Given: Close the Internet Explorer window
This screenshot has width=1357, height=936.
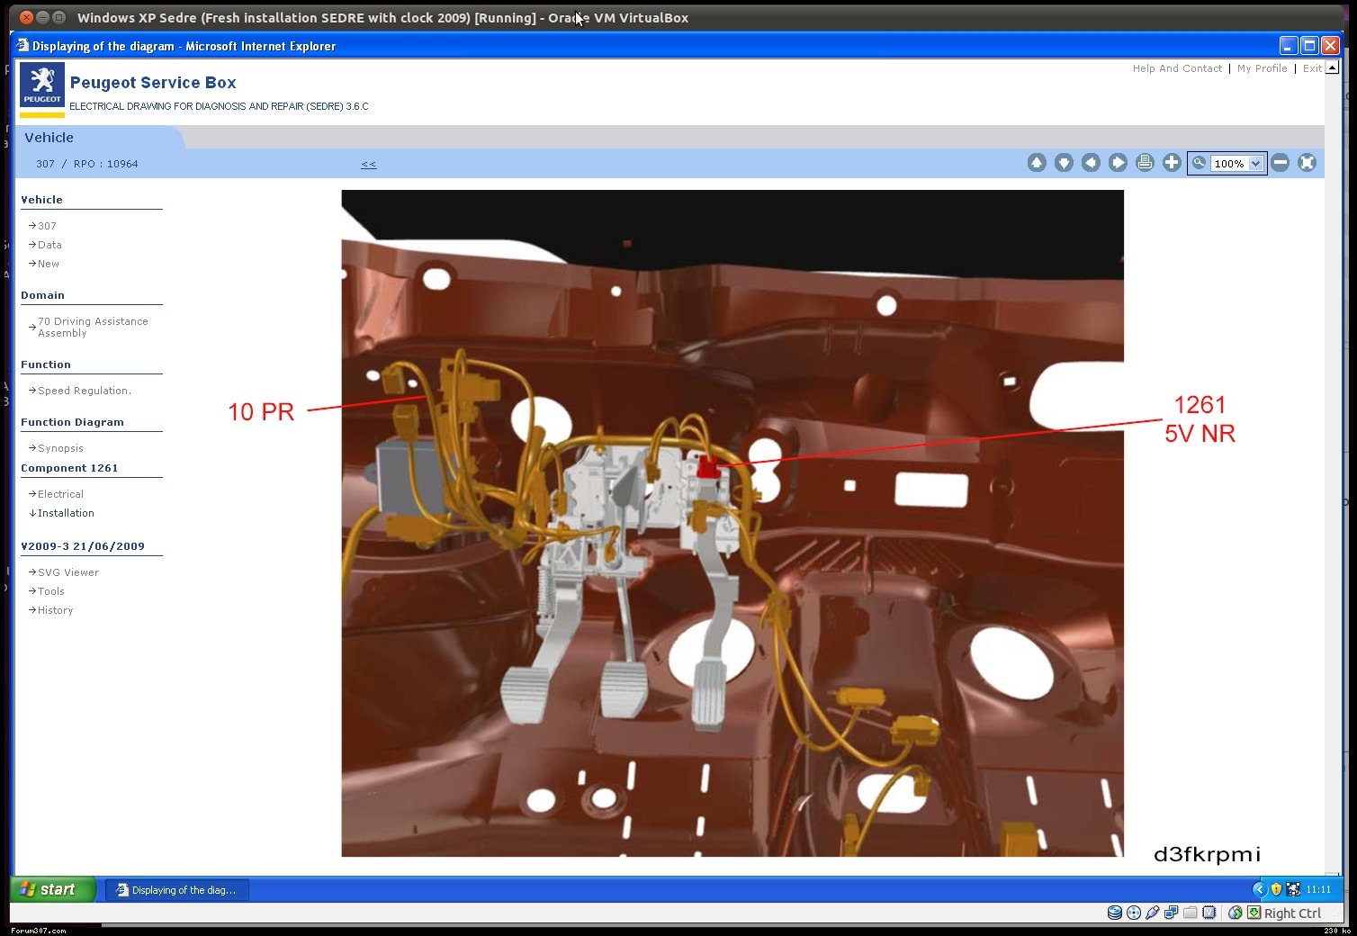Looking at the screenshot, I should pos(1330,46).
